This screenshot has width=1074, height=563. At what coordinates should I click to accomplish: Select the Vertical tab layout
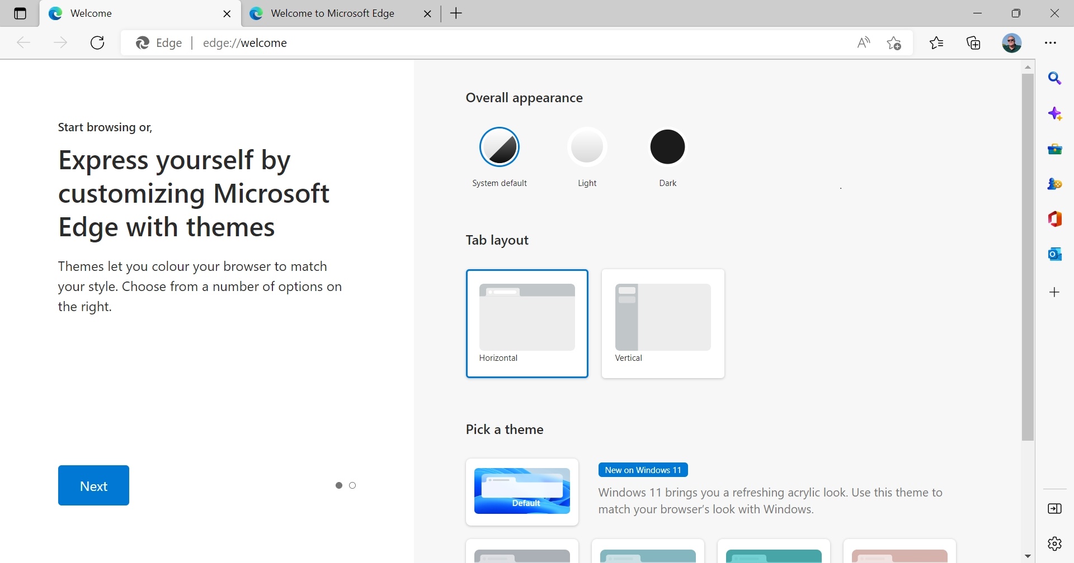point(663,323)
